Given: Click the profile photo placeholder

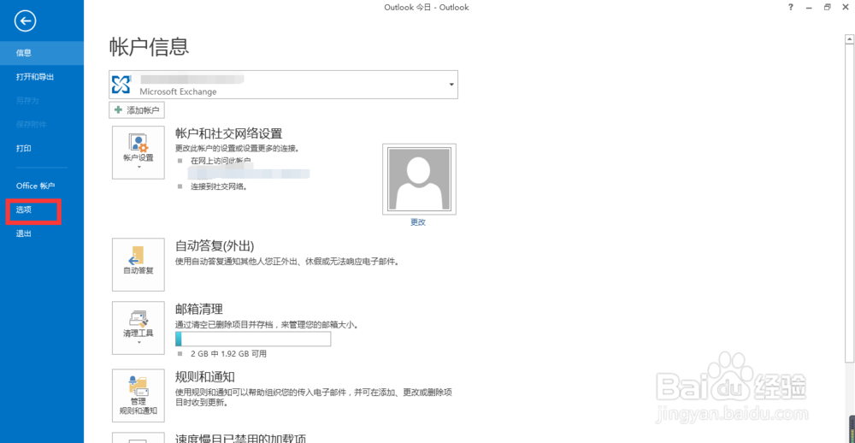Looking at the screenshot, I should pyautogui.click(x=419, y=179).
